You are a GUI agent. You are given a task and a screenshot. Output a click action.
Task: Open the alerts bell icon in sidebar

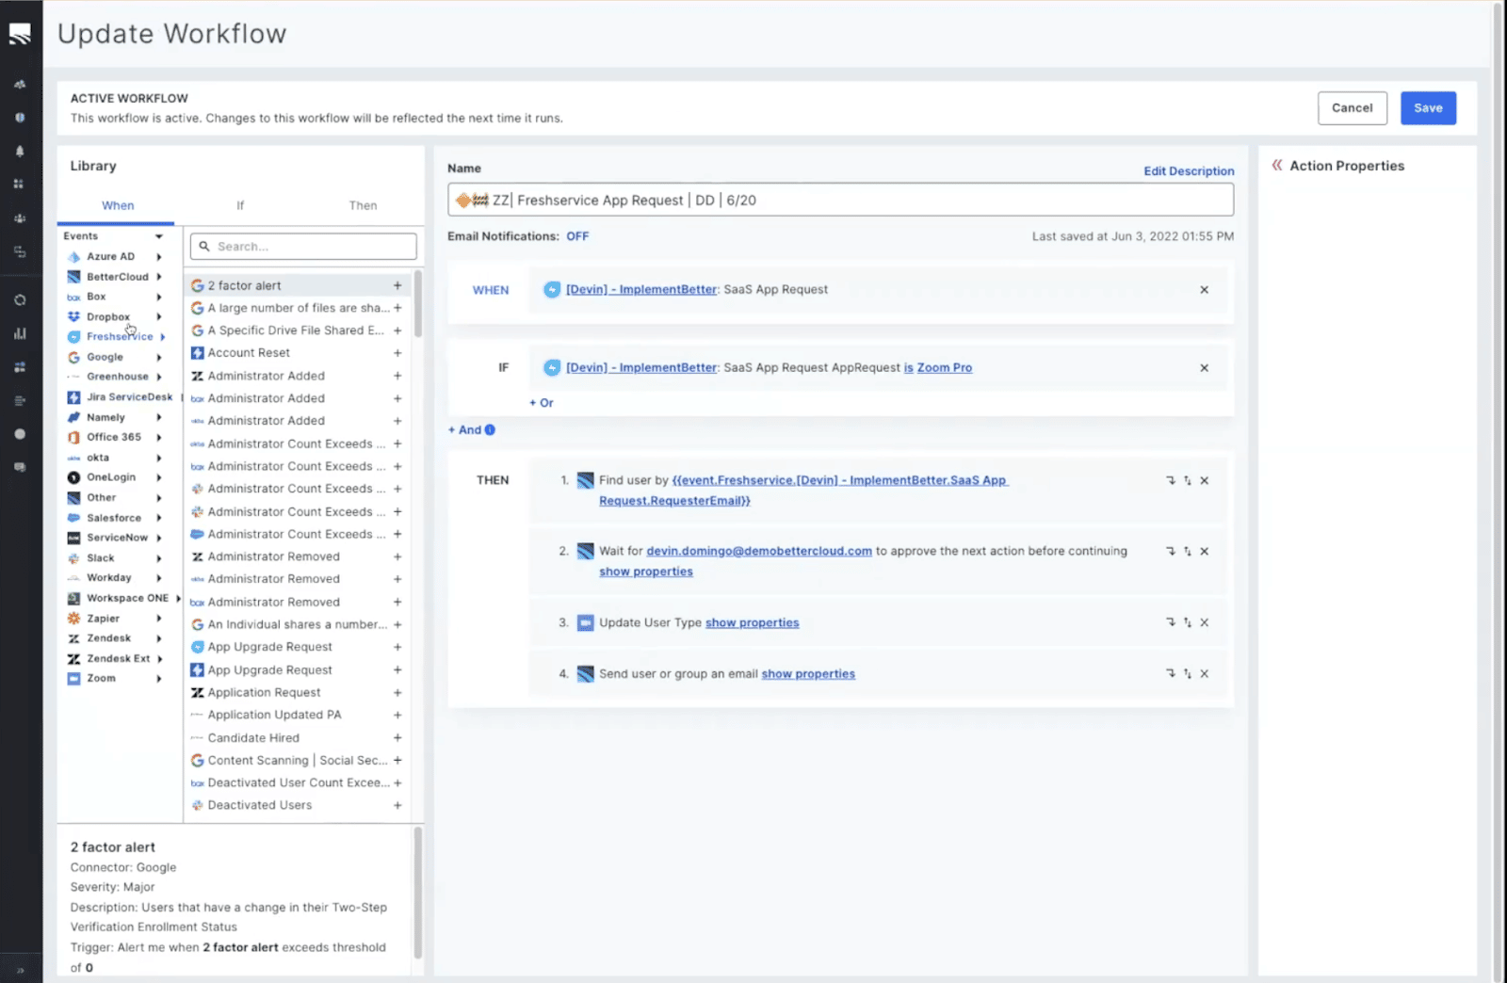pos(20,151)
